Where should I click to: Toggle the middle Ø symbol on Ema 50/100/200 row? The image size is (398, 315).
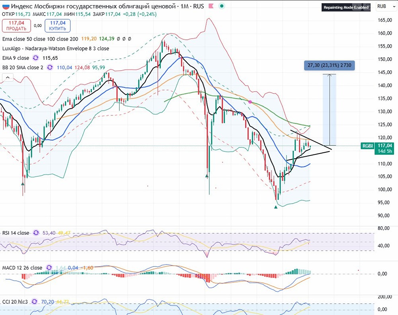[x=124, y=39]
